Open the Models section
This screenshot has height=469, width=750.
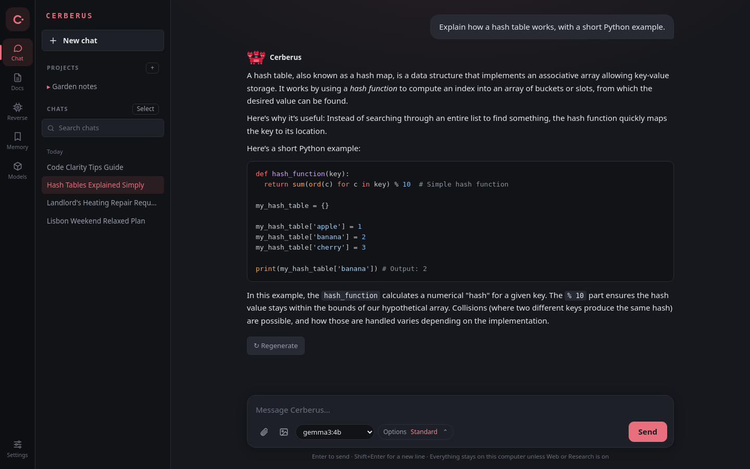pyautogui.click(x=18, y=170)
